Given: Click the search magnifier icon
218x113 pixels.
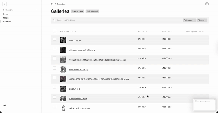Looking at the screenshot, I should 54,20.
